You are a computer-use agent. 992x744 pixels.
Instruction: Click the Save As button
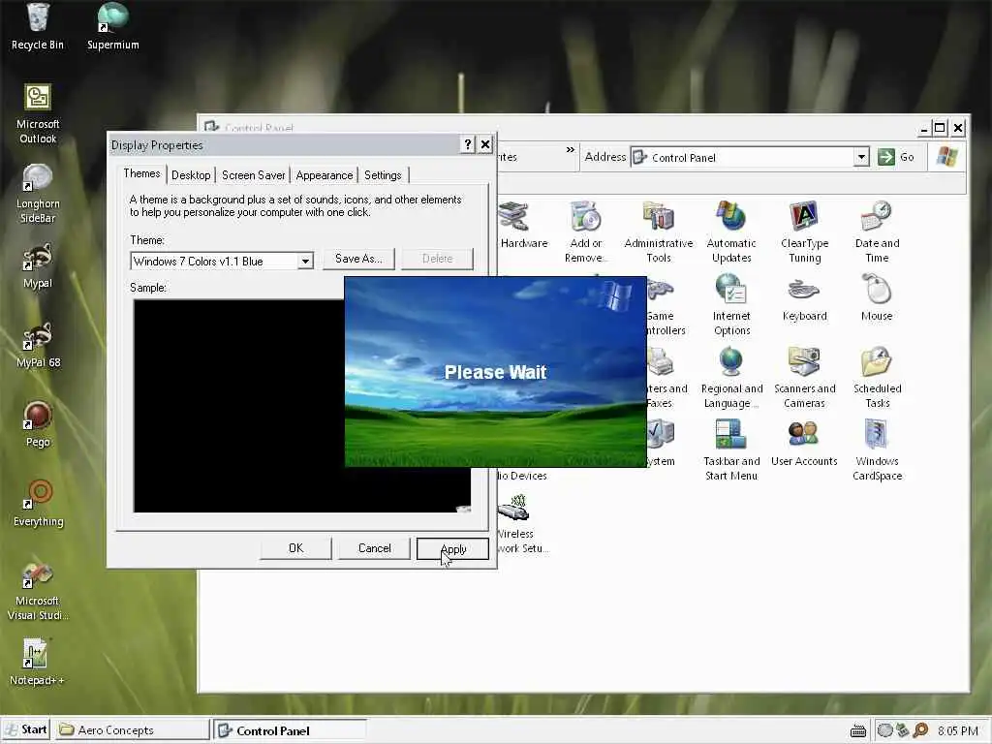[358, 258]
